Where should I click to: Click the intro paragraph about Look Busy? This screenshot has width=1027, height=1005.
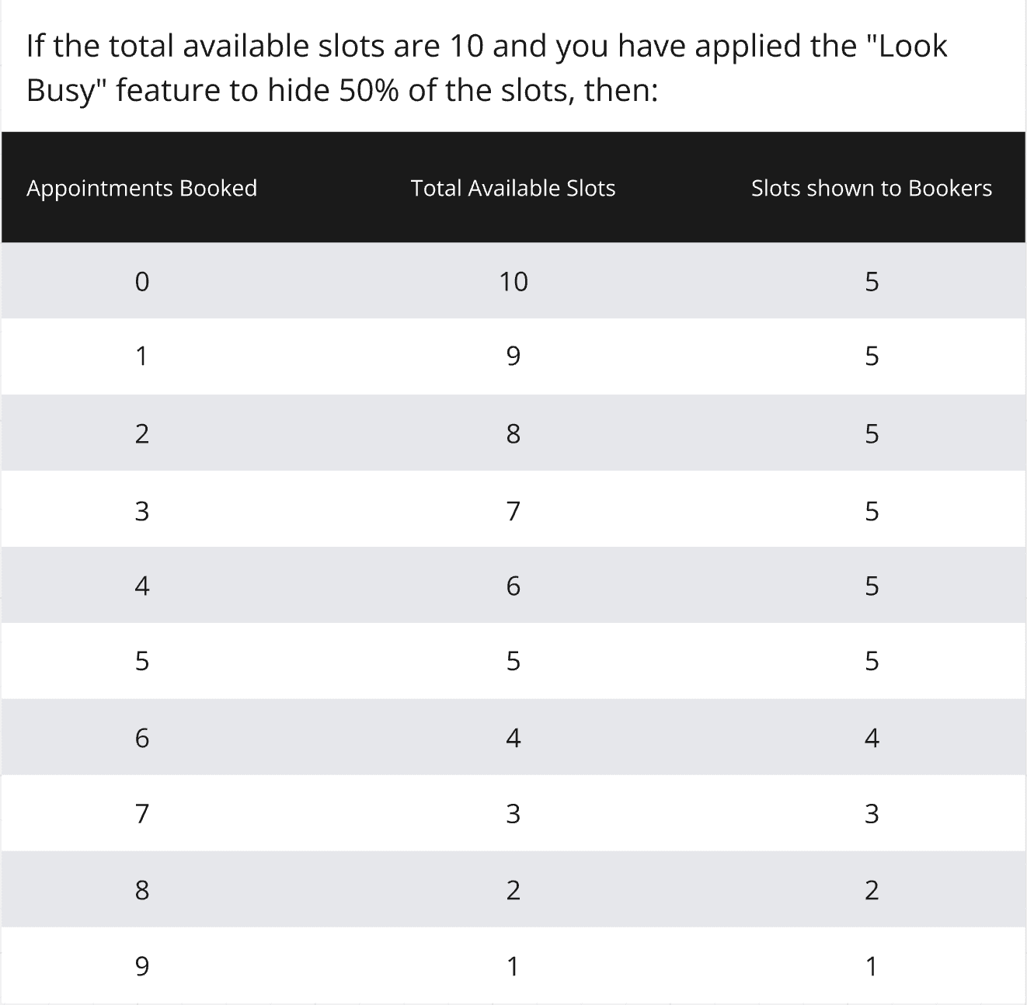(487, 68)
